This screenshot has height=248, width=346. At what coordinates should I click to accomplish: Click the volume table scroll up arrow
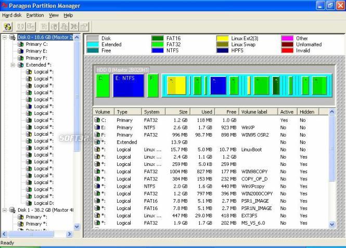(x=332, y=112)
